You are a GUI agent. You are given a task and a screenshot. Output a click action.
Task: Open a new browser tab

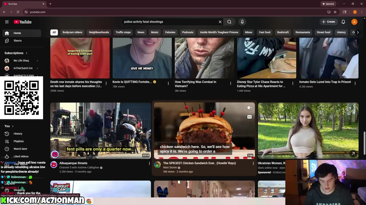50,4
